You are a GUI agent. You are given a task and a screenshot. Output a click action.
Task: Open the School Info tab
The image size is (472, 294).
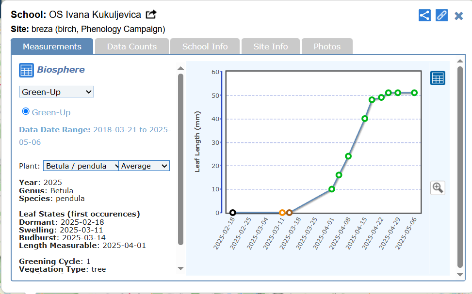tap(205, 46)
